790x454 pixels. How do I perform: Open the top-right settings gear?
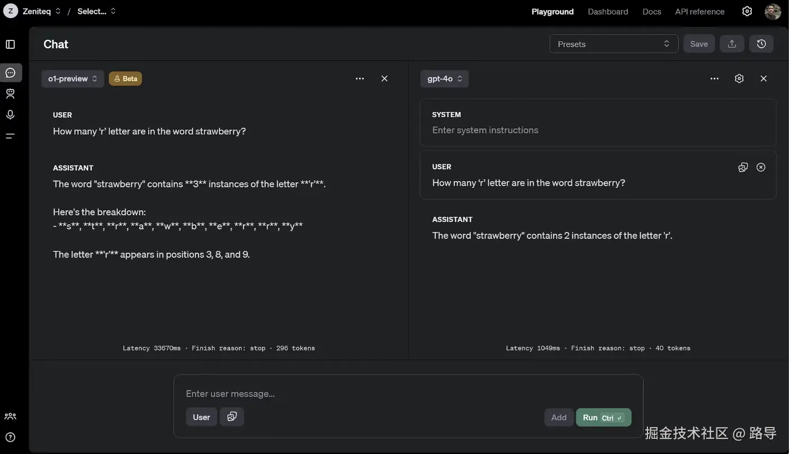point(747,11)
